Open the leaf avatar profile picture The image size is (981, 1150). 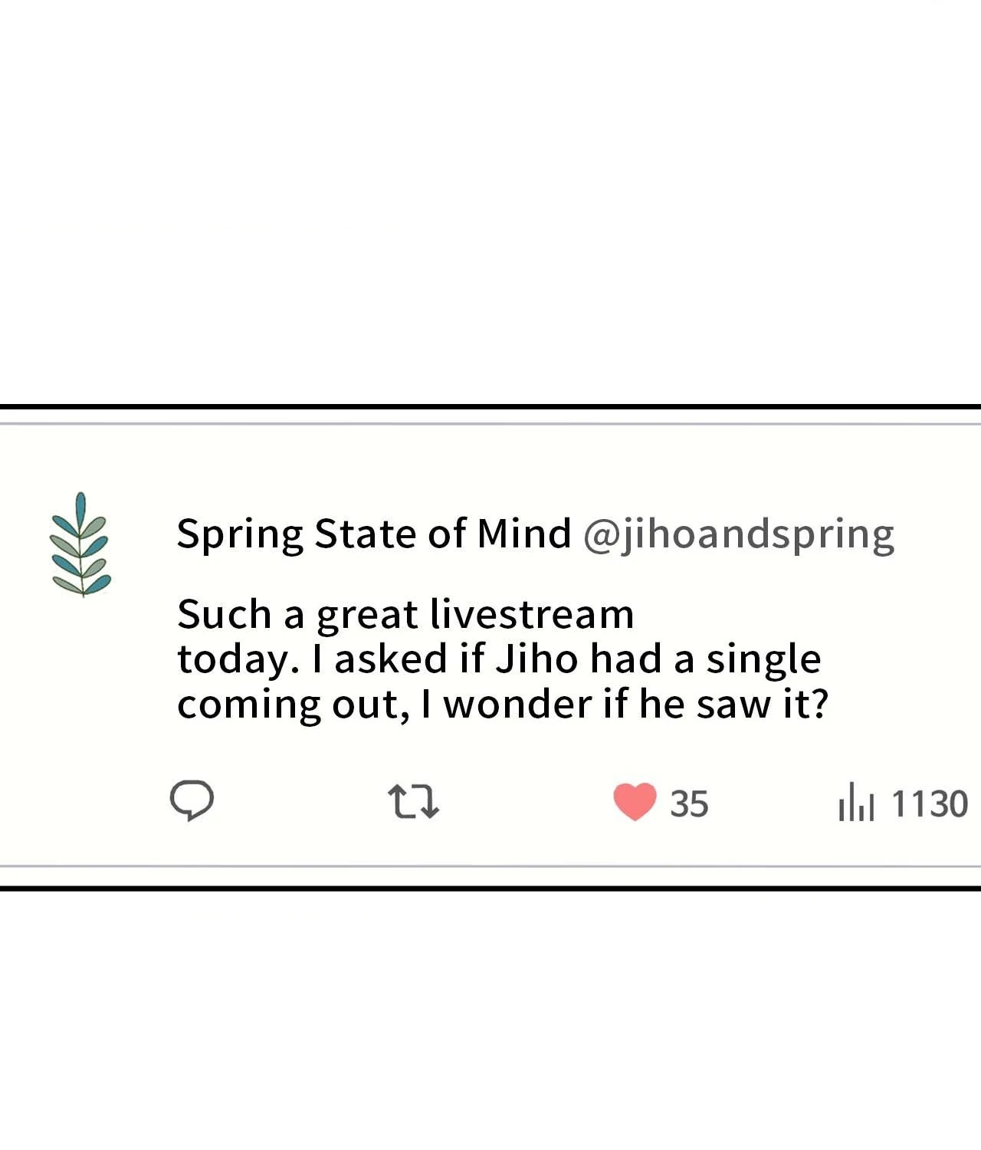click(x=80, y=544)
